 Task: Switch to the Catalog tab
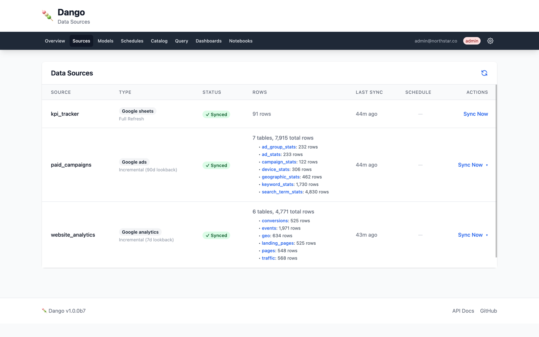point(159,41)
